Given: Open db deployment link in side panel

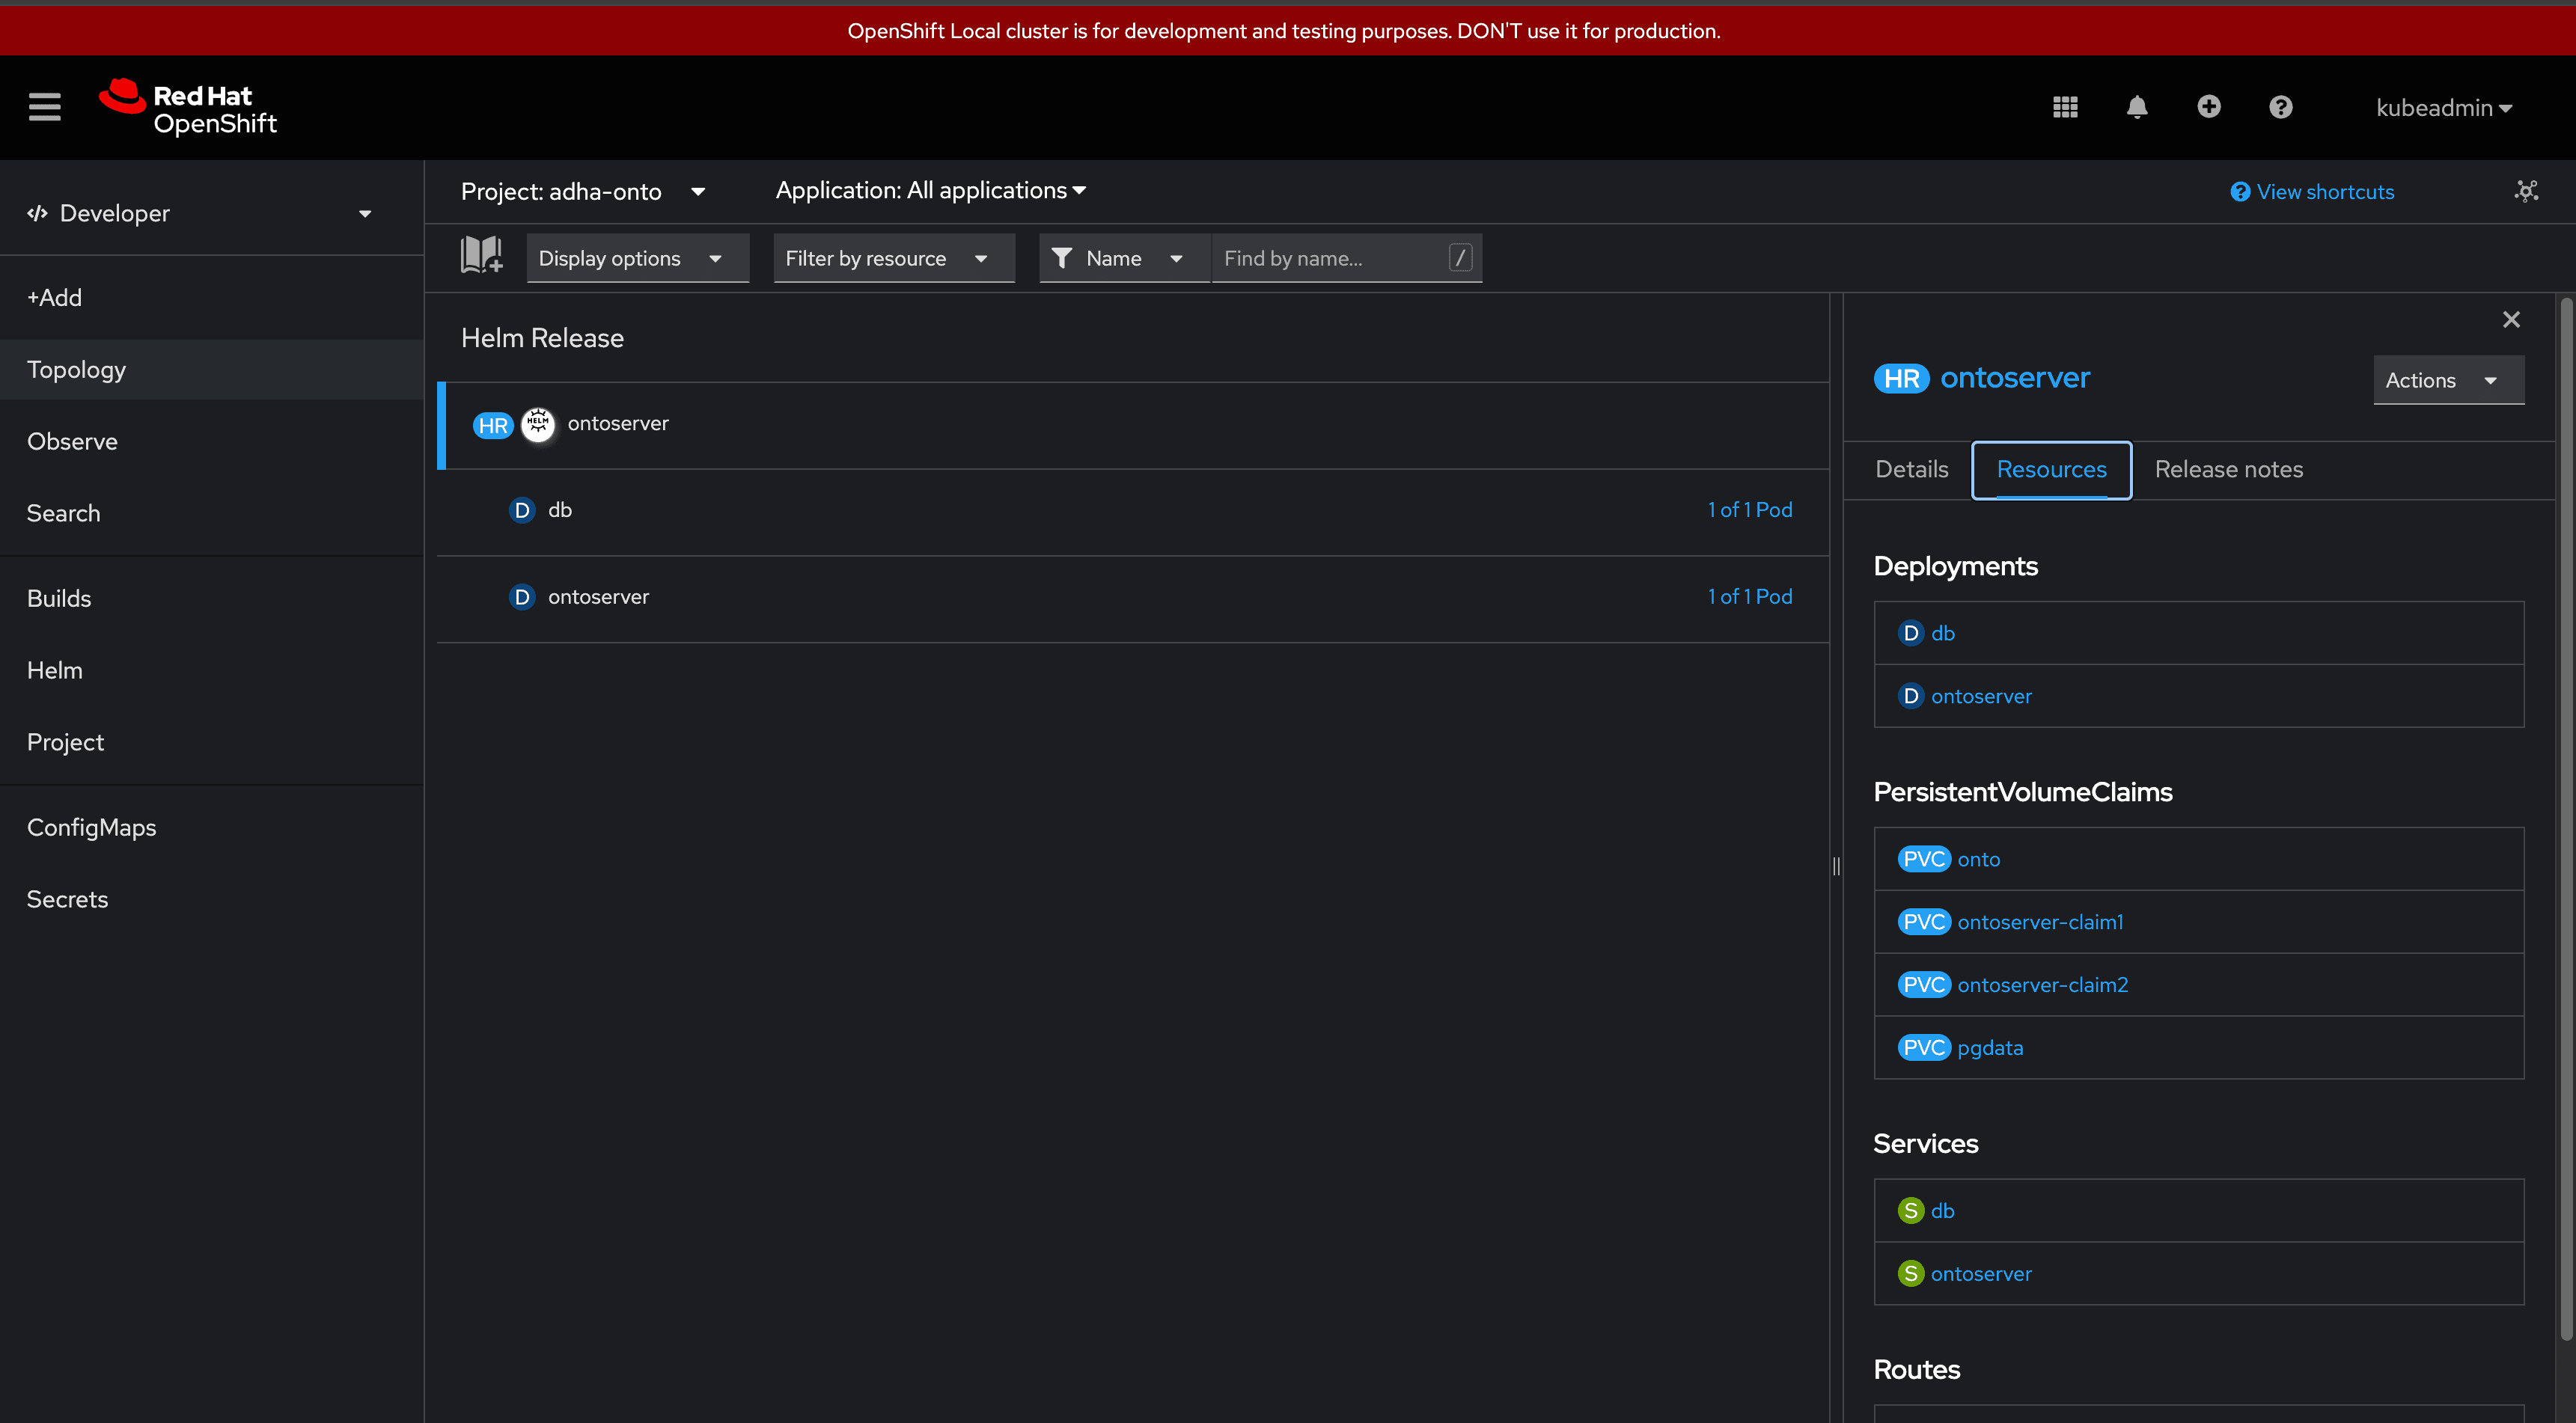Looking at the screenshot, I should click(1942, 633).
